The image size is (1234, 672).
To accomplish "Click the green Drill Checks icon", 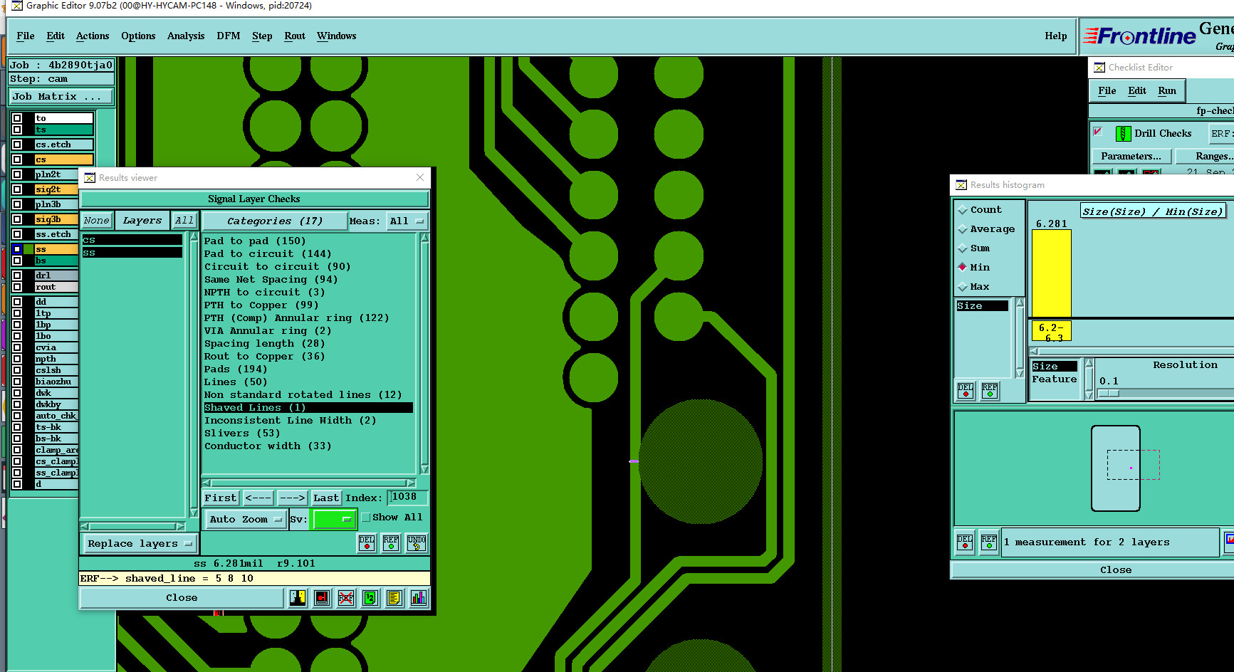I will (x=1124, y=133).
